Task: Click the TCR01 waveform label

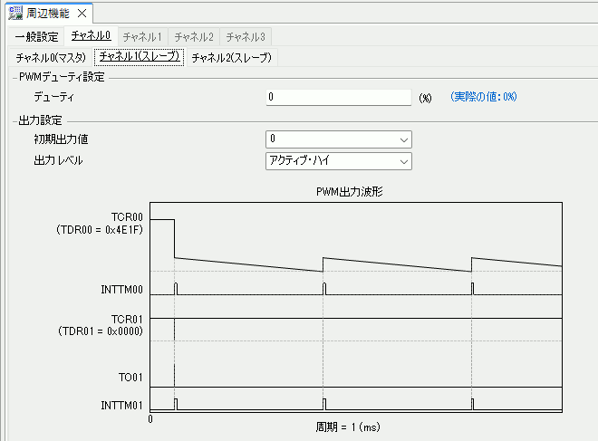Action: coord(127,319)
